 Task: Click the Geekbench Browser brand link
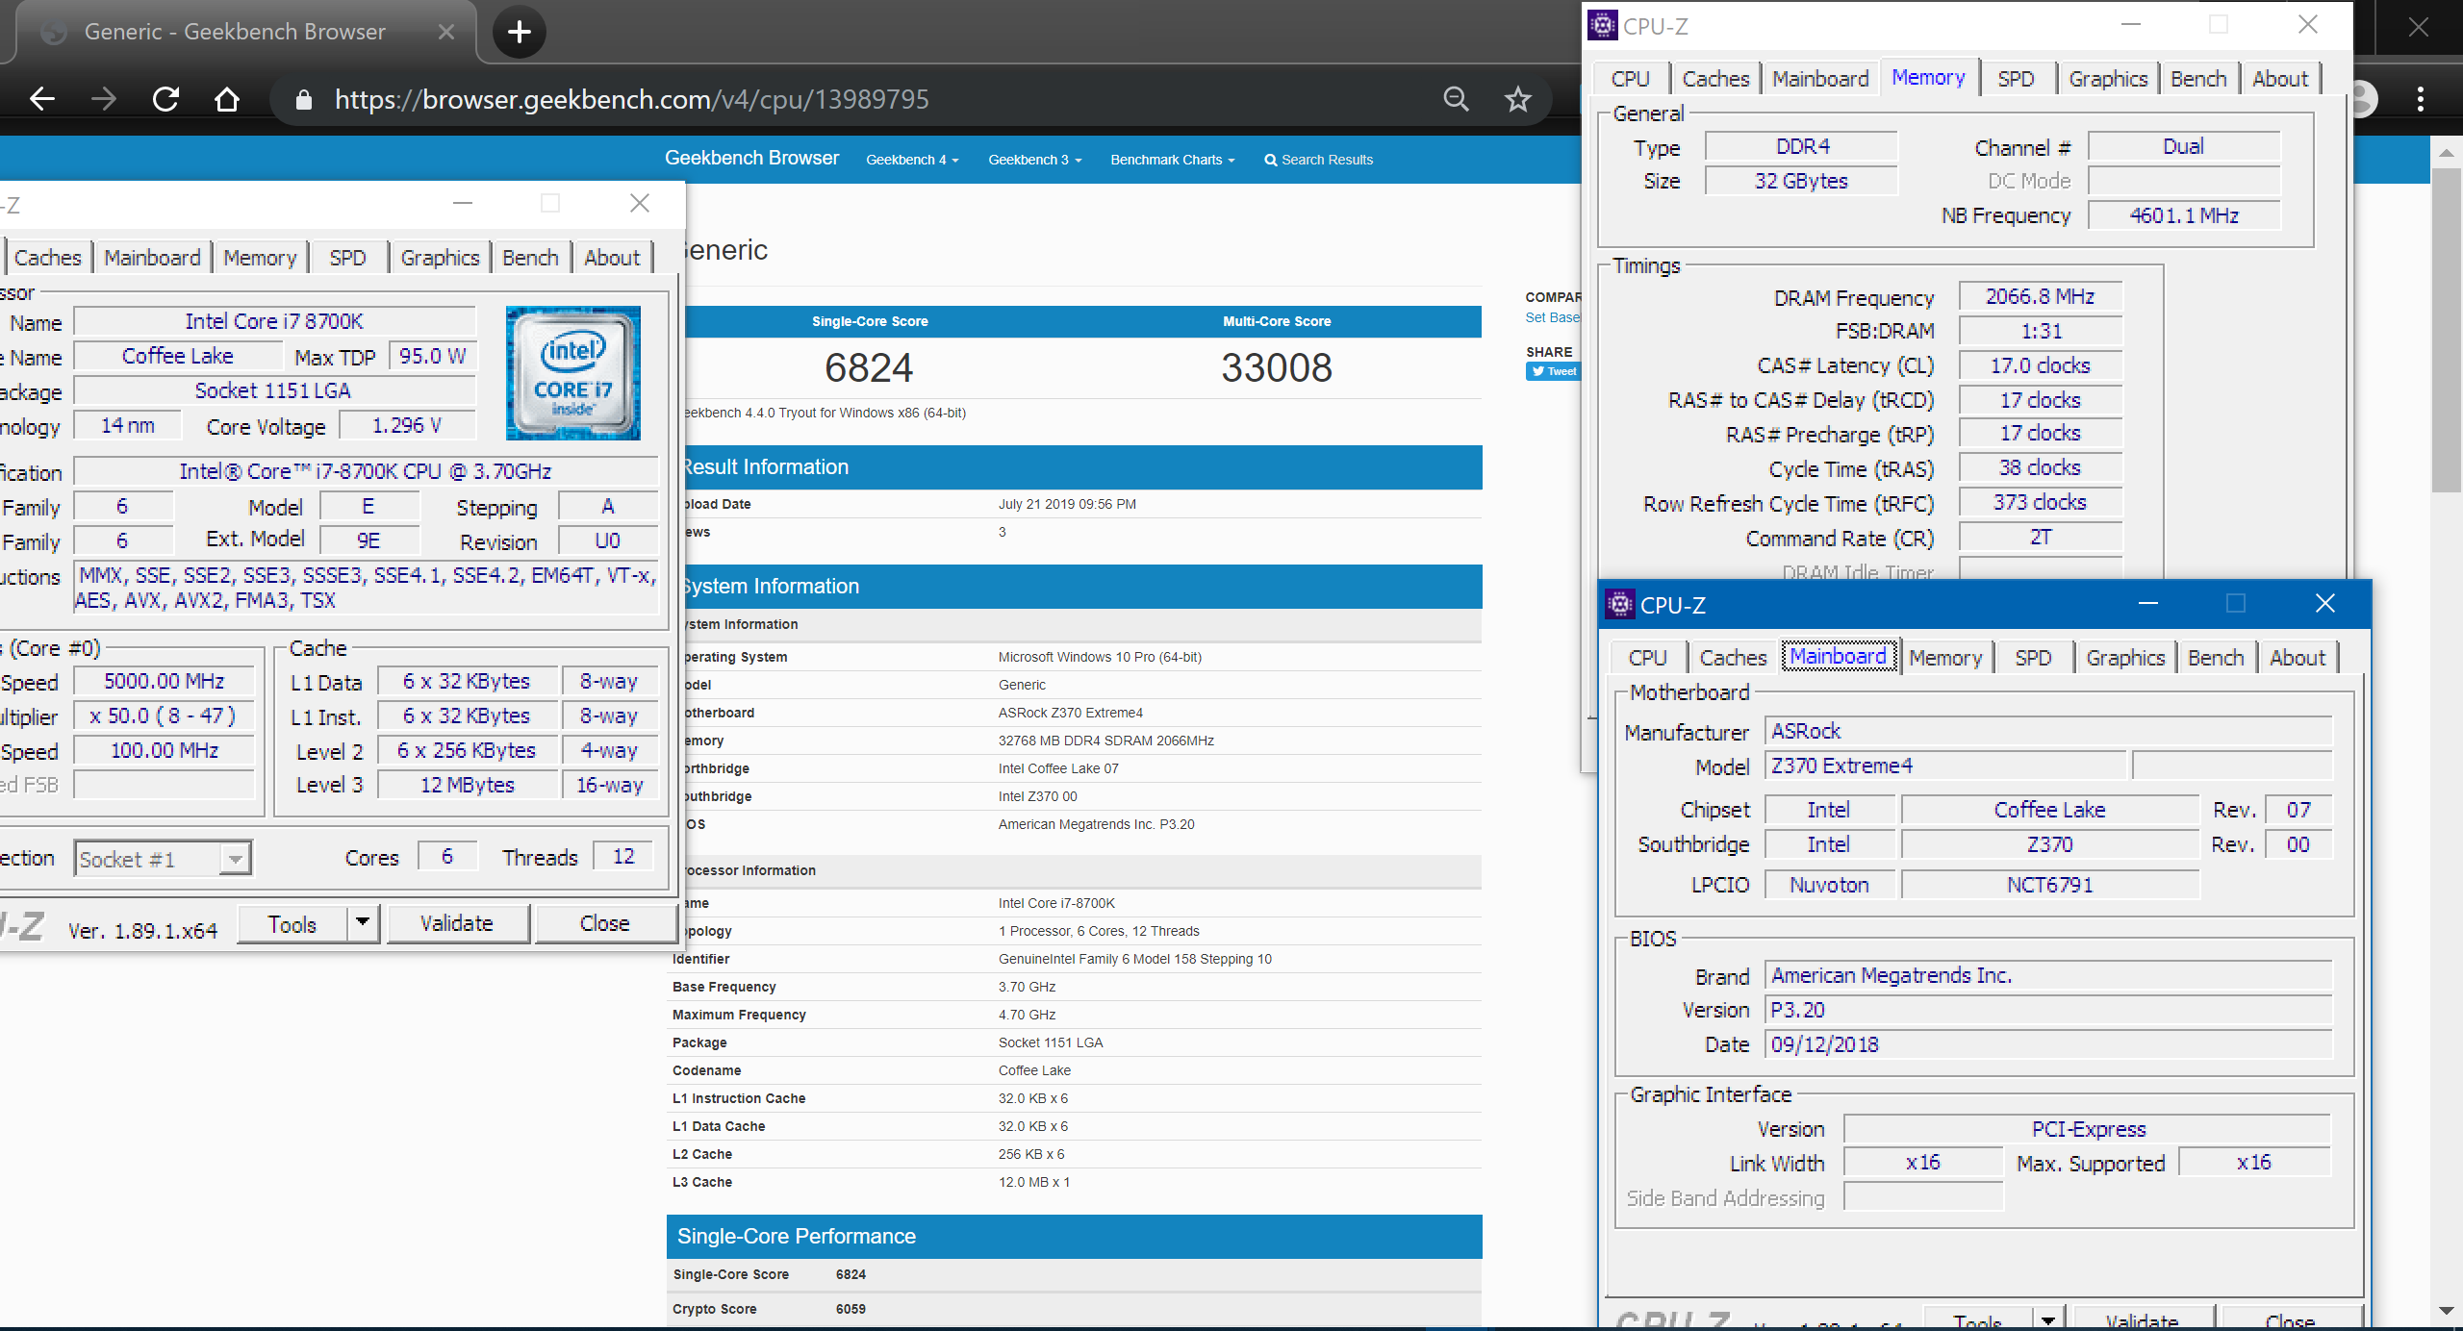point(751,158)
